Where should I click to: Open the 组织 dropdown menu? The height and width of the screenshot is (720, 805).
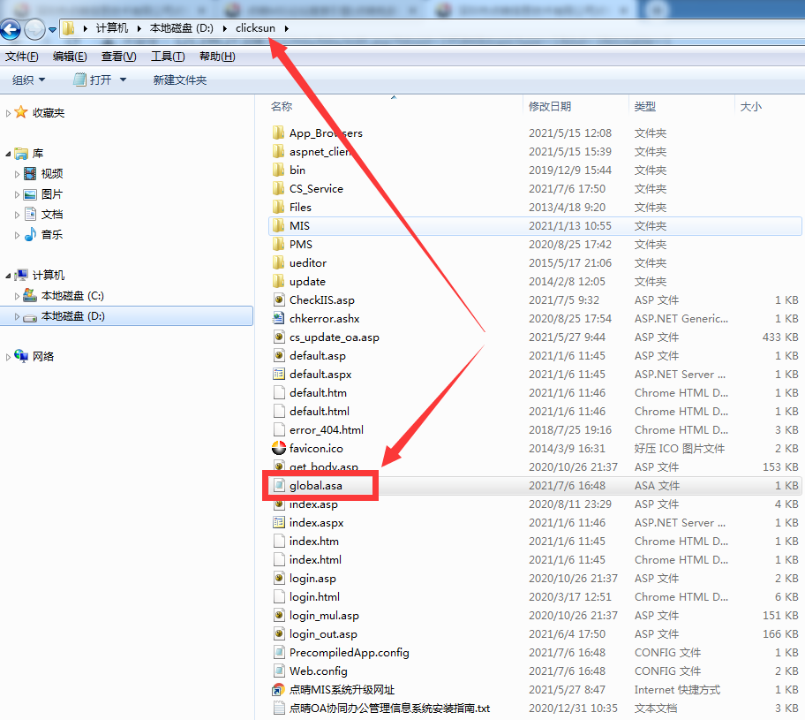[29, 80]
